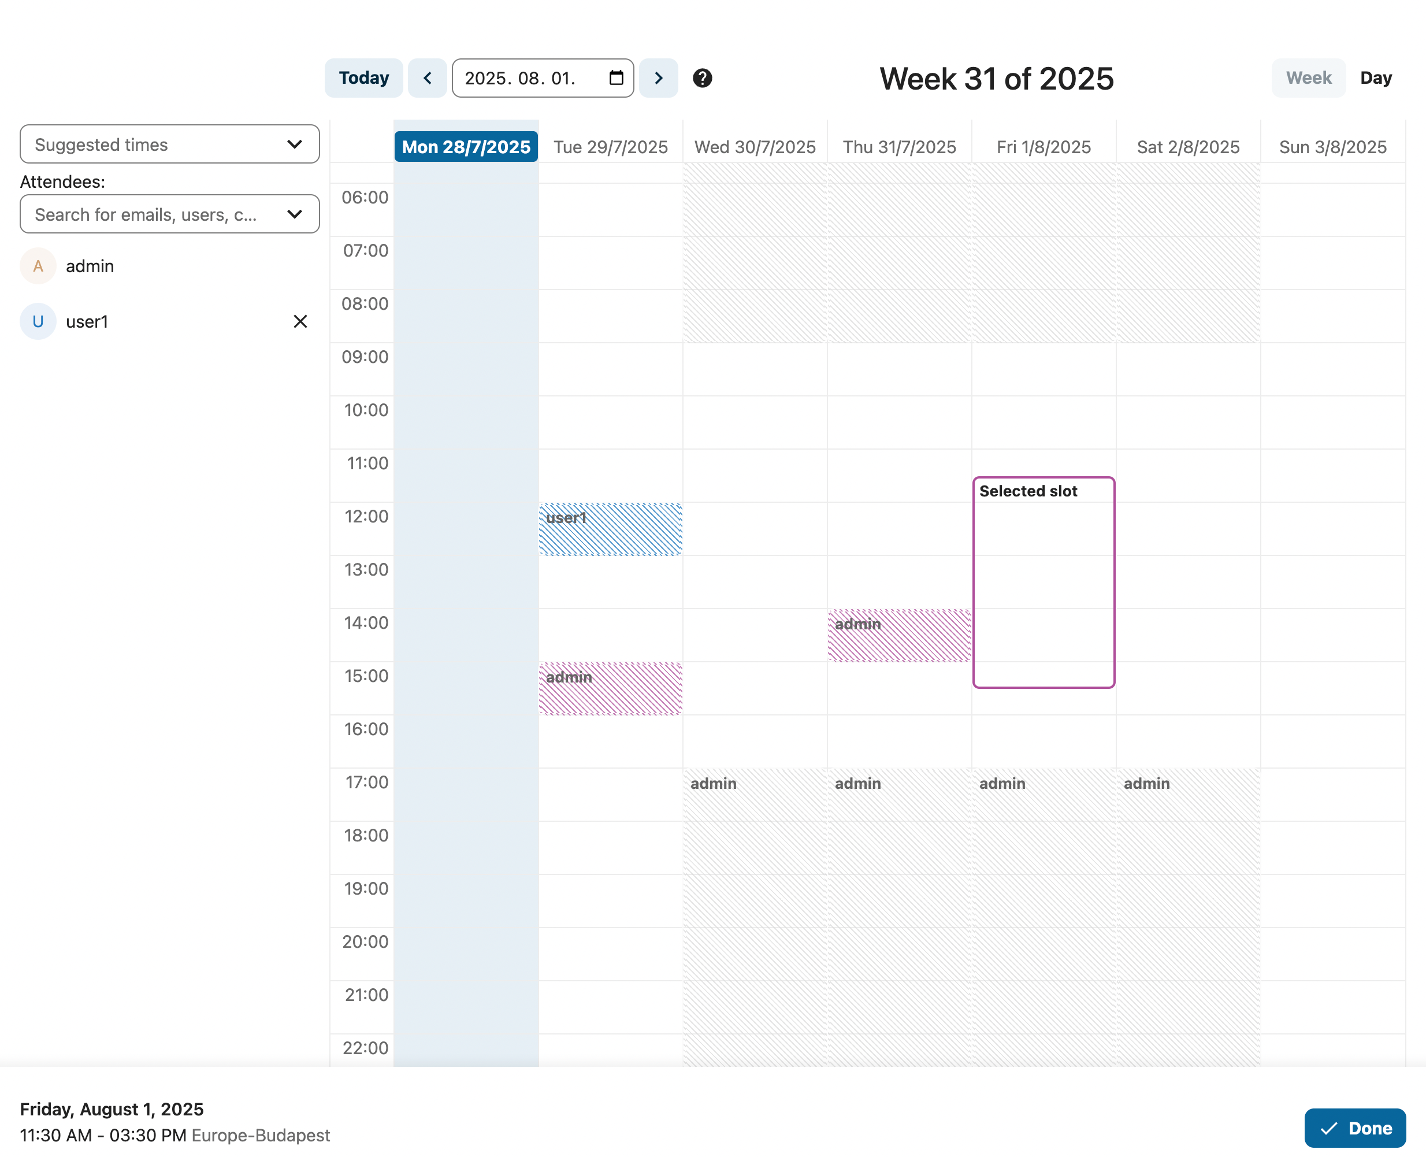This screenshot has height=1157, width=1426.
Task: Click the Selected slot box on Friday
Action: [1043, 582]
